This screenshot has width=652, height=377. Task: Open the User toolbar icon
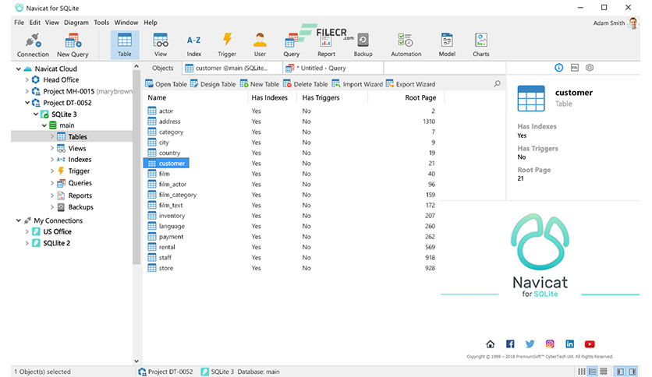click(260, 45)
